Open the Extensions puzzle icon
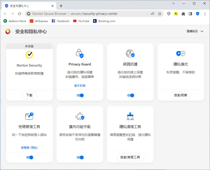 [x=183, y=14]
